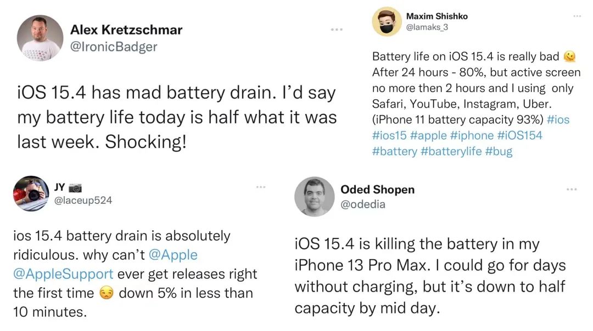Viewport: 593px width, 331px height.
Task: Open more options on JY's tweet
Action: pyautogui.click(x=261, y=187)
